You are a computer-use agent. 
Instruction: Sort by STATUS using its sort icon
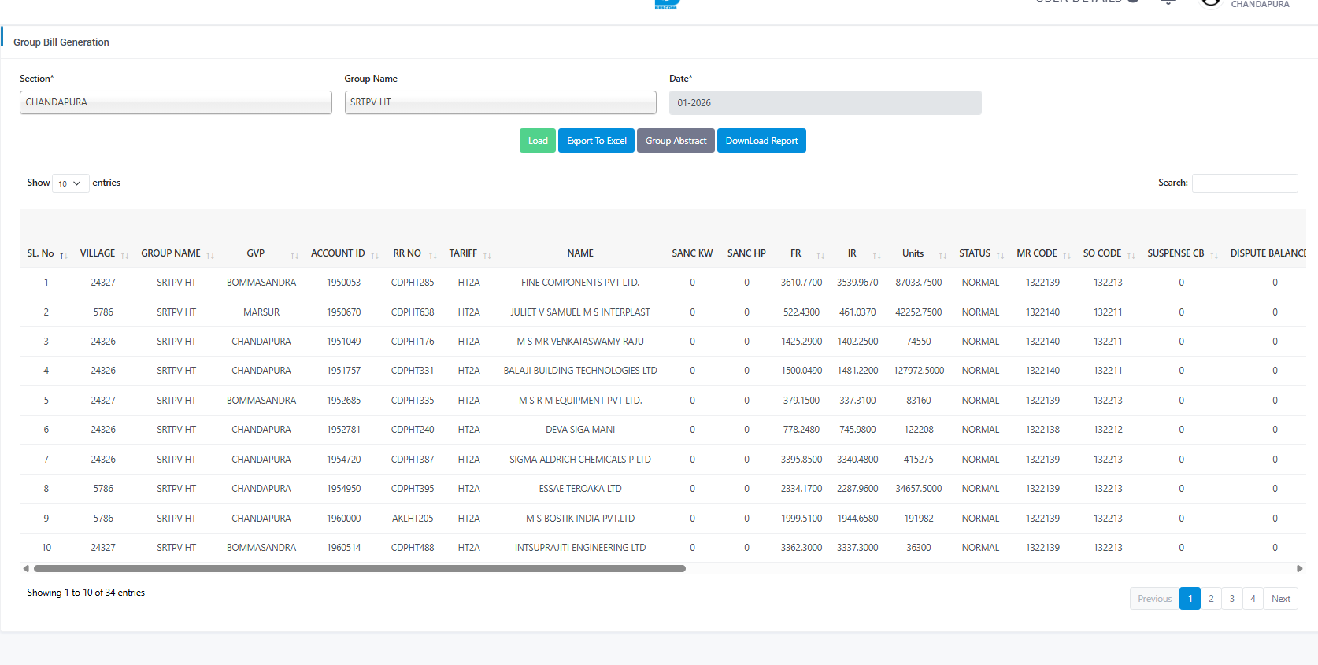coord(1000,255)
